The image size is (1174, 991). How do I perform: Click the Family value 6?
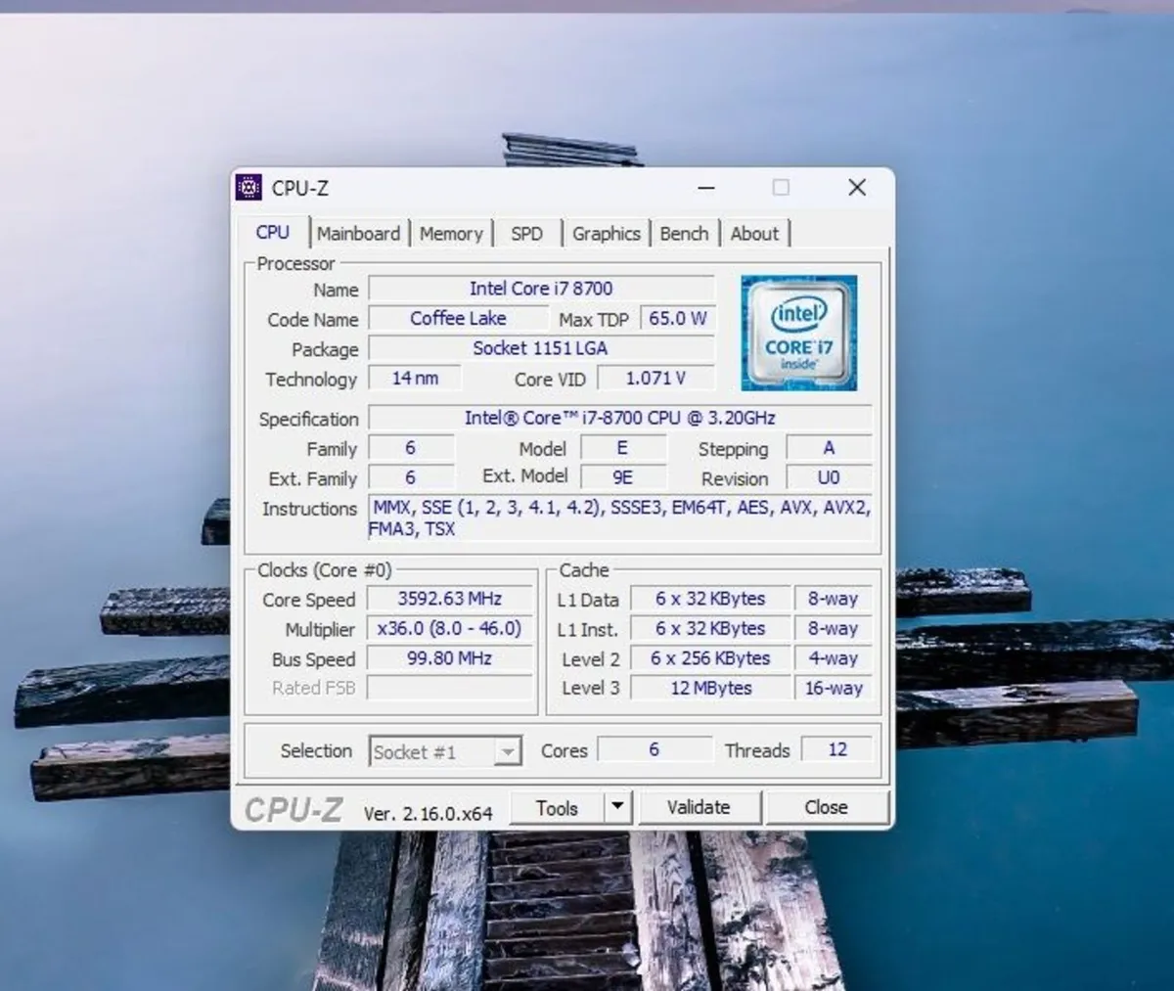(411, 448)
